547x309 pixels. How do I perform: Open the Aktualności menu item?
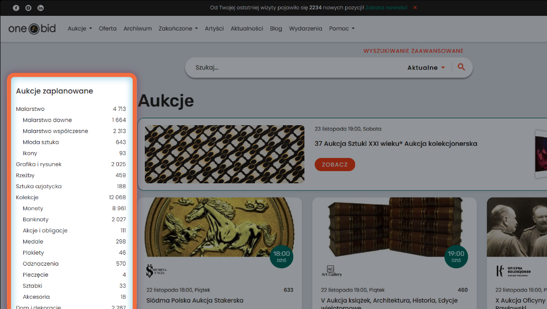pos(247,29)
